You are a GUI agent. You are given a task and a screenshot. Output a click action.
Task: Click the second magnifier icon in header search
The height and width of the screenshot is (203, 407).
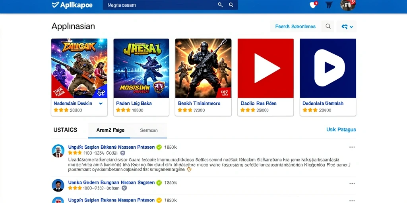231,5
